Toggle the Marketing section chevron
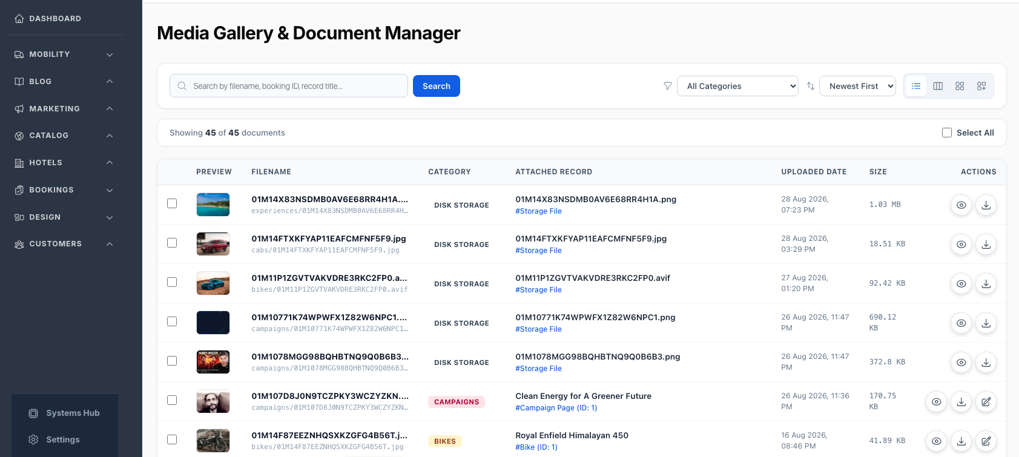 coord(110,108)
